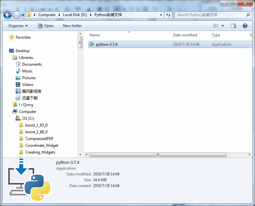Viewport: 255px width, 206px height.
Task: Click Open in the toolbar
Action: [46, 26]
